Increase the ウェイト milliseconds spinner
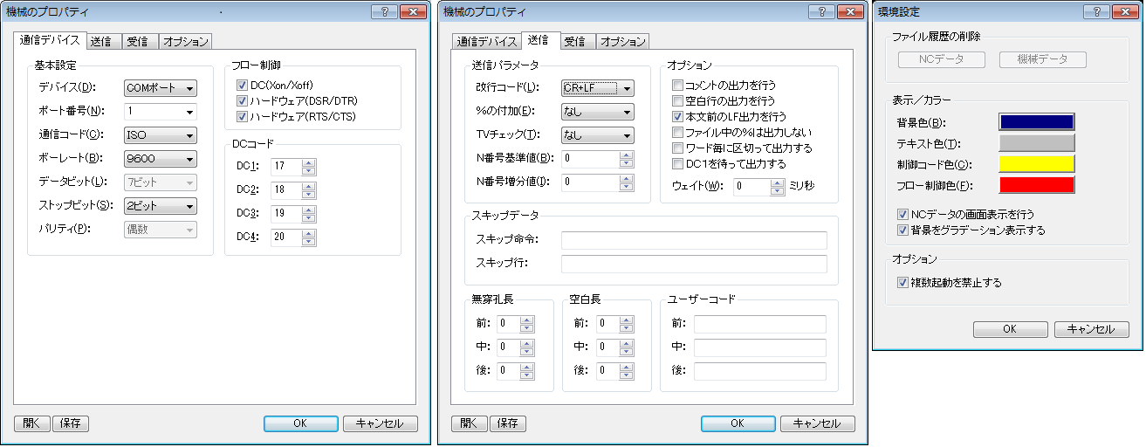The height and width of the screenshot is (447, 1146). 778,182
